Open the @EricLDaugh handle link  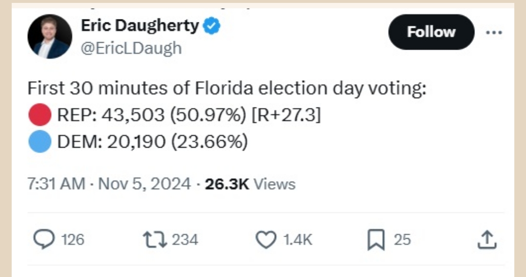[131, 48]
